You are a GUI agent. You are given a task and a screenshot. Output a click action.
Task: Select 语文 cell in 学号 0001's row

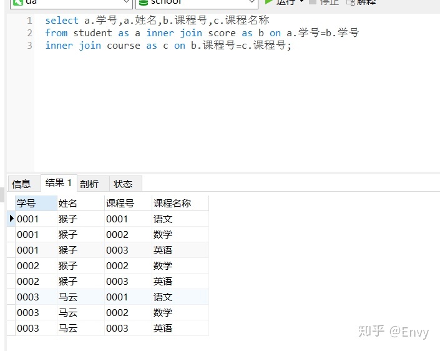(180, 219)
